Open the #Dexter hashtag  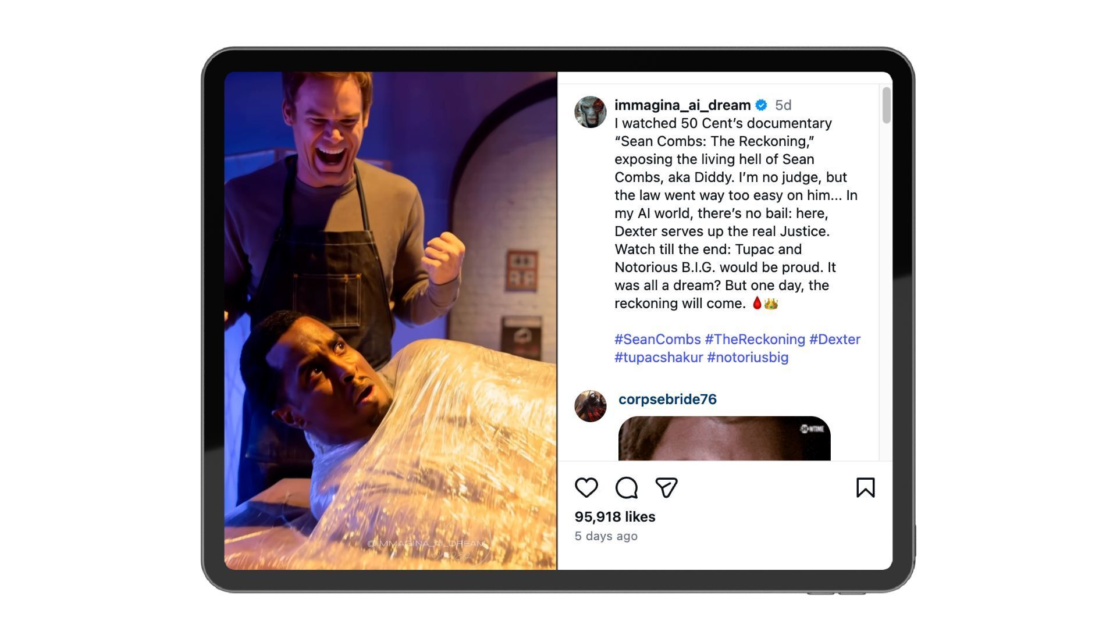coord(834,340)
